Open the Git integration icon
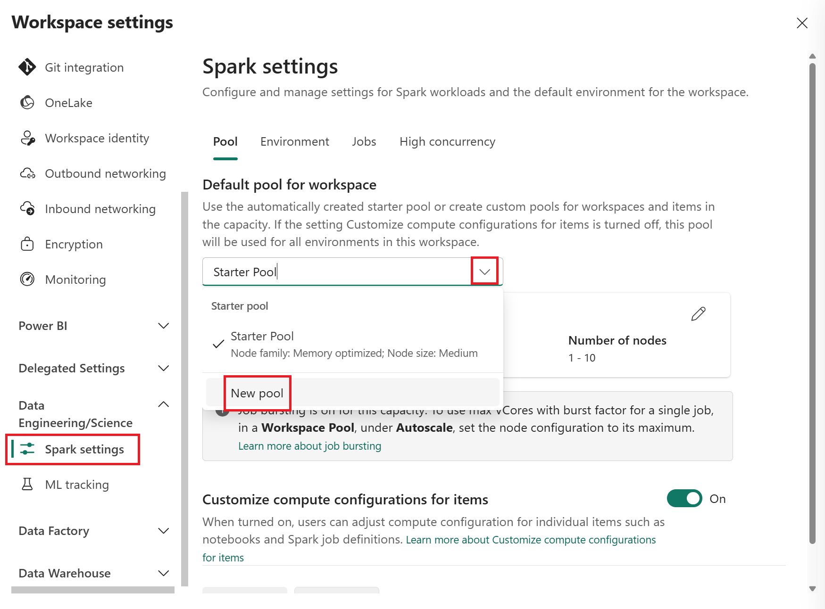Image resolution: width=825 pixels, height=609 pixels. point(27,67)
